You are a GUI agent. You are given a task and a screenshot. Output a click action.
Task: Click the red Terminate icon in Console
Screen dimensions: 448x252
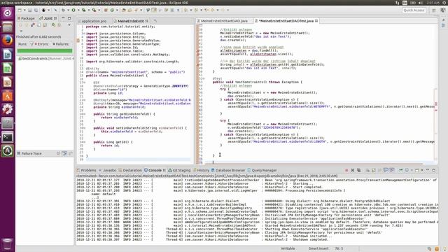coord(346,170)
